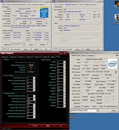Open the About tab in MemTweakIt
The image size is (119, 130).
pos(53,57)
